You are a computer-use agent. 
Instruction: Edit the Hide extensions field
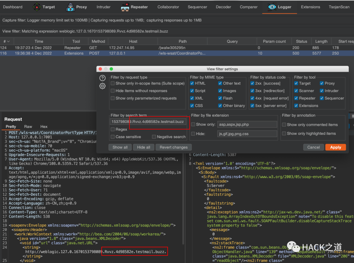tap(247, 134)
